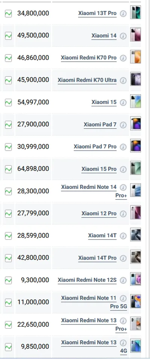View chart icon for the 9,850,000 row
150x359 pixels.
[x=8, y=347]
